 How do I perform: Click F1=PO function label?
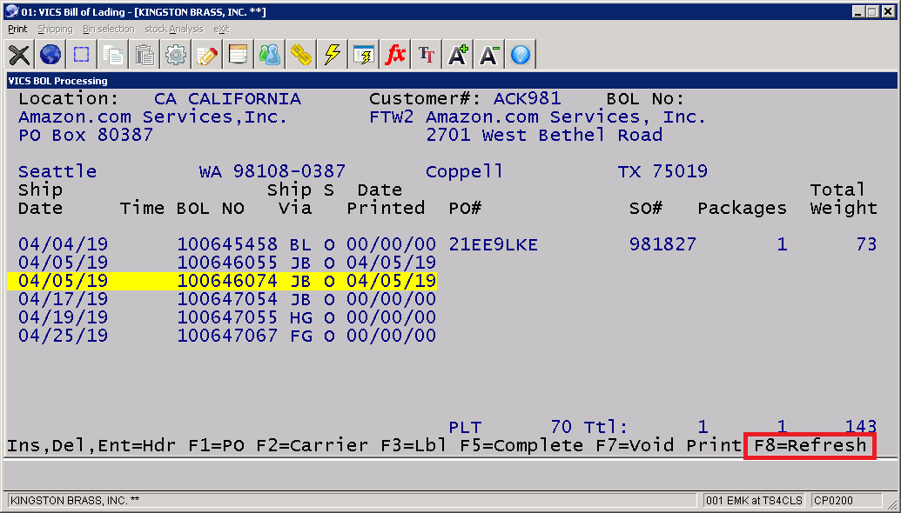[x=216, y=445]
